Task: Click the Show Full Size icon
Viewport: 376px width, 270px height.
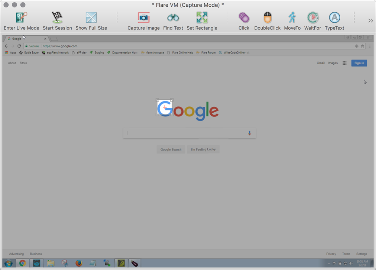Action: point(91,18)
